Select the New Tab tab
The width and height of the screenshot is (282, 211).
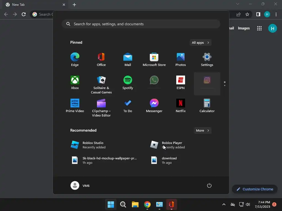[36, 5]
